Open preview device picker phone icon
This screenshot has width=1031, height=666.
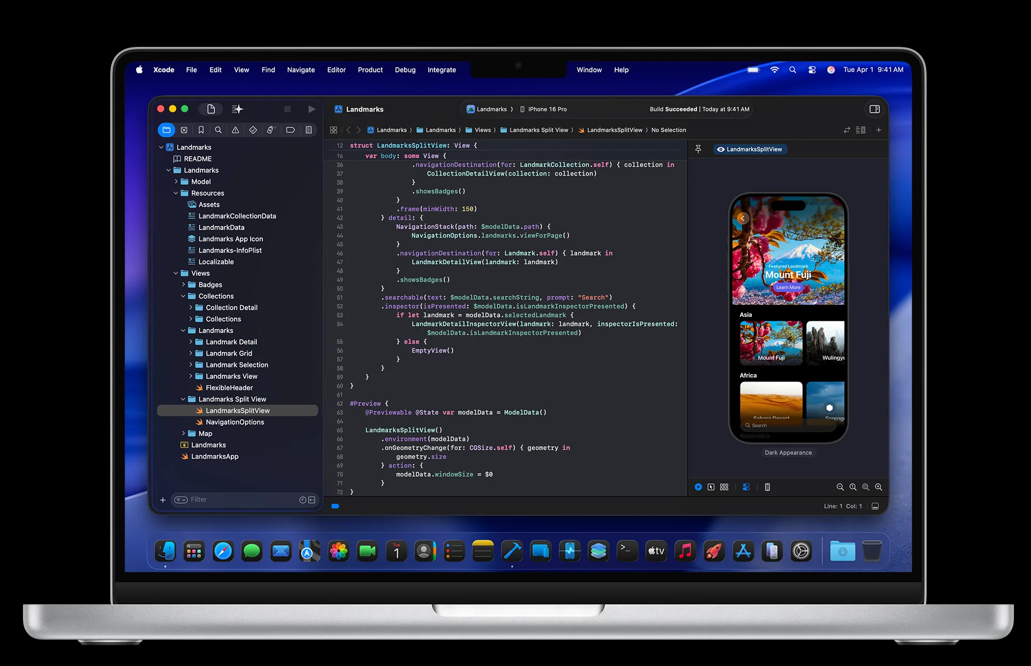768,487
